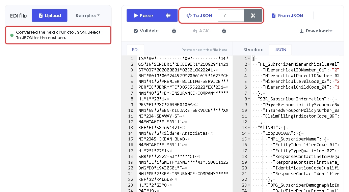Open parse settings sliders icon
349x192 pixels.
click(168, 15)
